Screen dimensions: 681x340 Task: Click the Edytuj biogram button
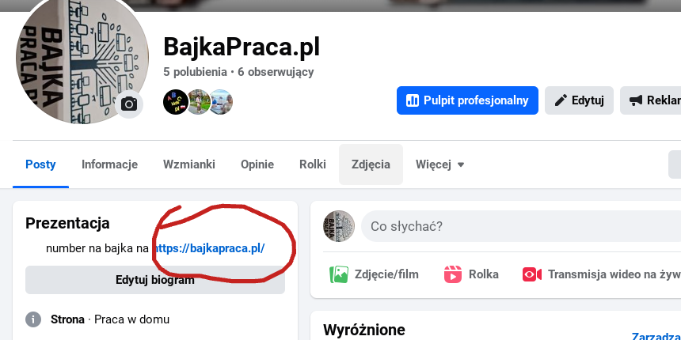155,280
